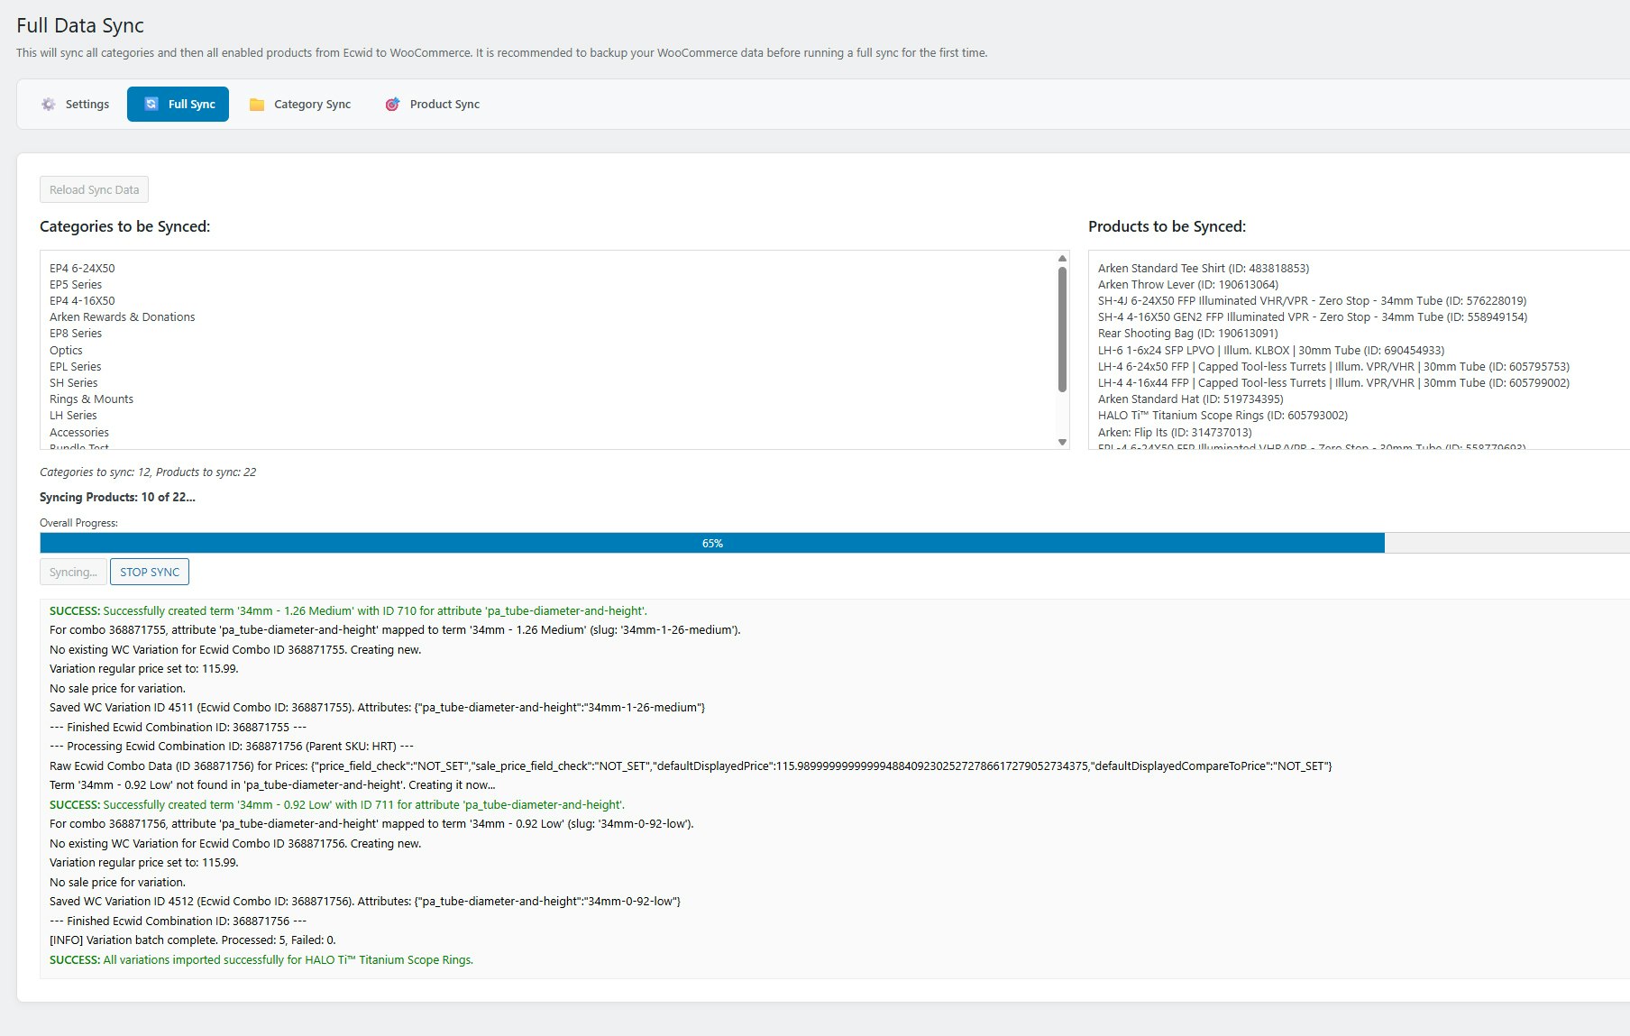Click the 'Categories to be Synced:' heading
This screenshot has width=1630, height=1036.
click(x=124, y=226)
